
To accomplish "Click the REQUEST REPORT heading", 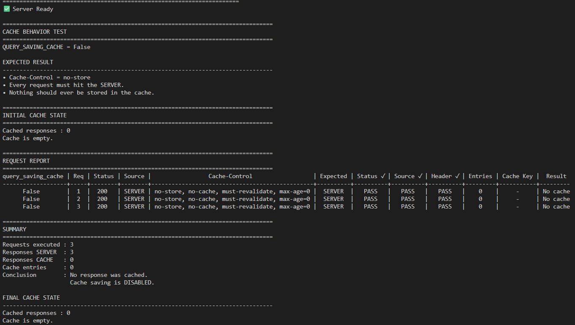I will click(26, 161).
